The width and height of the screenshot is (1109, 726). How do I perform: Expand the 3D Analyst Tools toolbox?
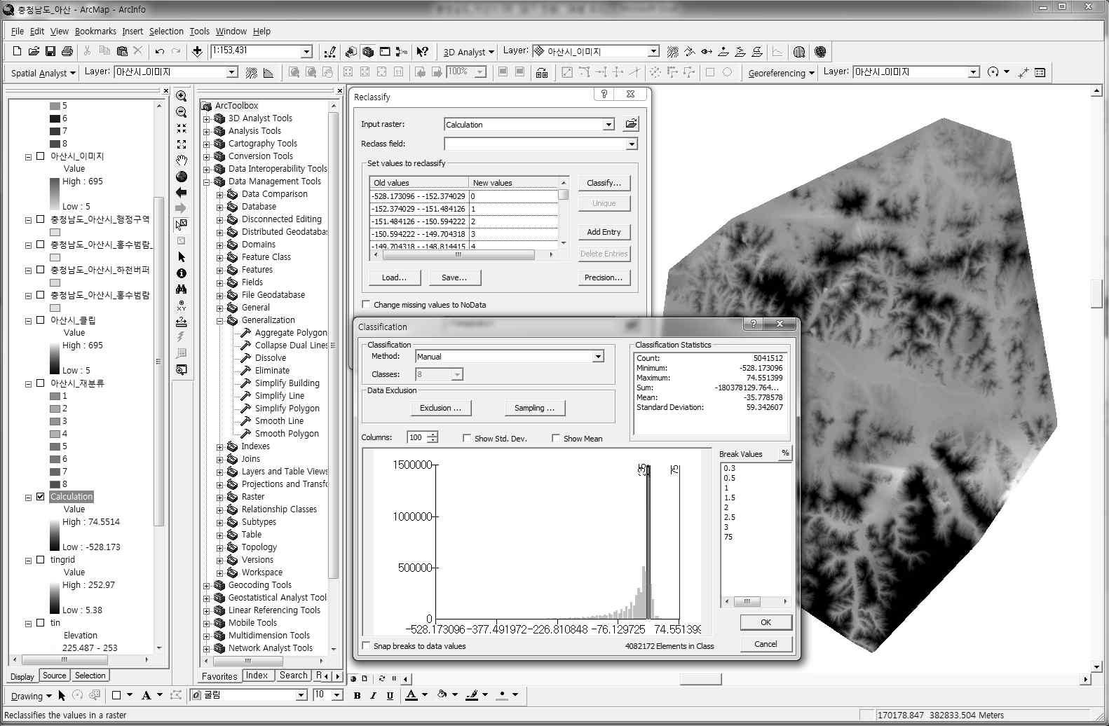point(207,118)
